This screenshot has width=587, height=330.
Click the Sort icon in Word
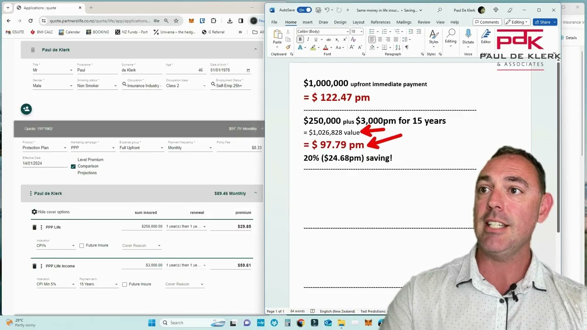398,47
